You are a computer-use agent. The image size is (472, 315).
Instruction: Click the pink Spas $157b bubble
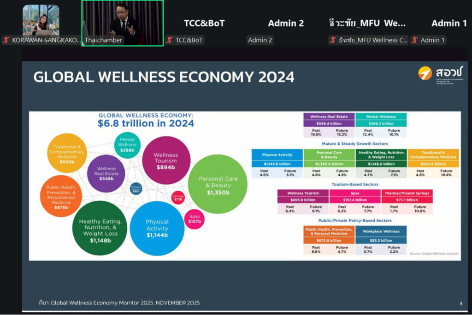point(195,219)
